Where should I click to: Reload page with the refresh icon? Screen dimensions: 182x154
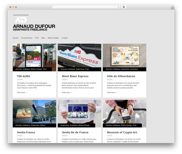[x=118, y=7]
